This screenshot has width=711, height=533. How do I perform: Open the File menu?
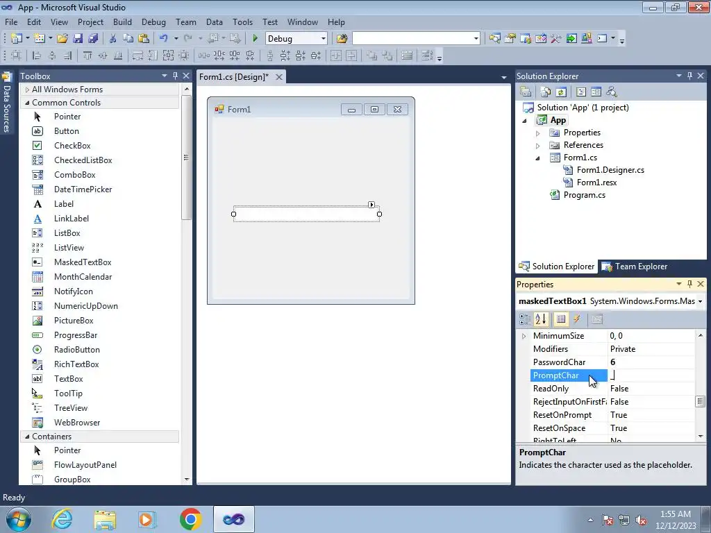11,22
